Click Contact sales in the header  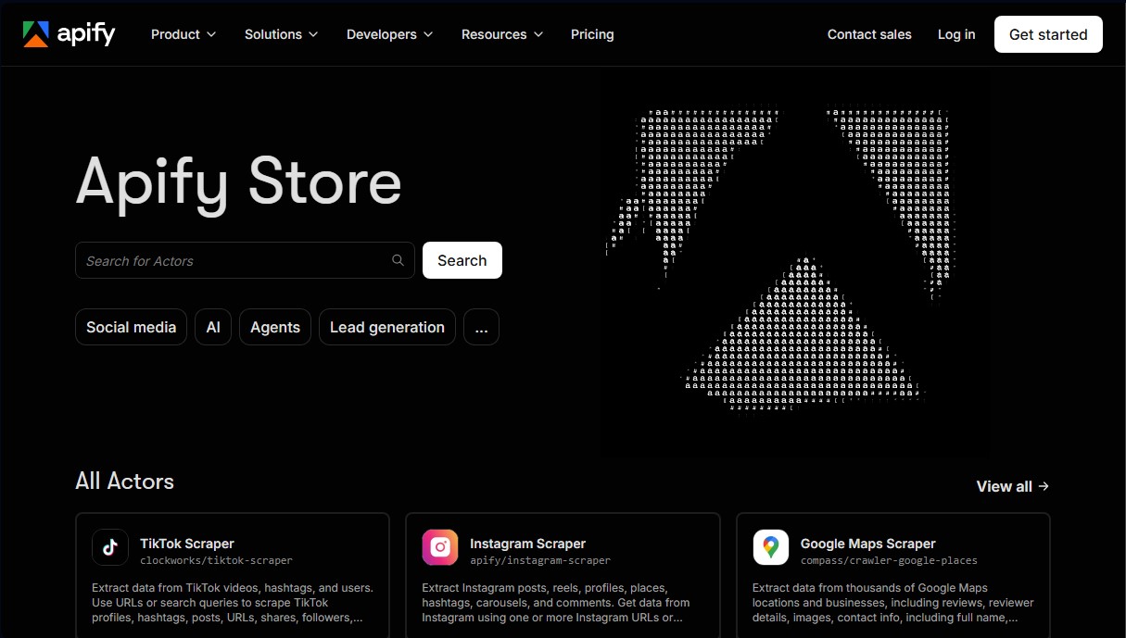click(869, 34)
